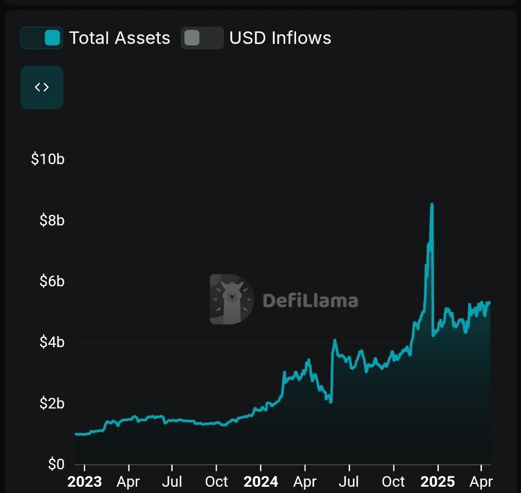This screenshot has width=521, height=493.
Task: Click the $6b y-axis label
Action: (52, 282)
